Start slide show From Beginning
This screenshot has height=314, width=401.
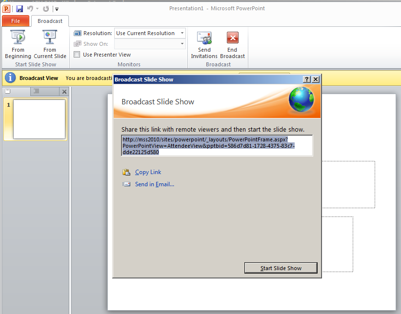(x=18, y=44)
